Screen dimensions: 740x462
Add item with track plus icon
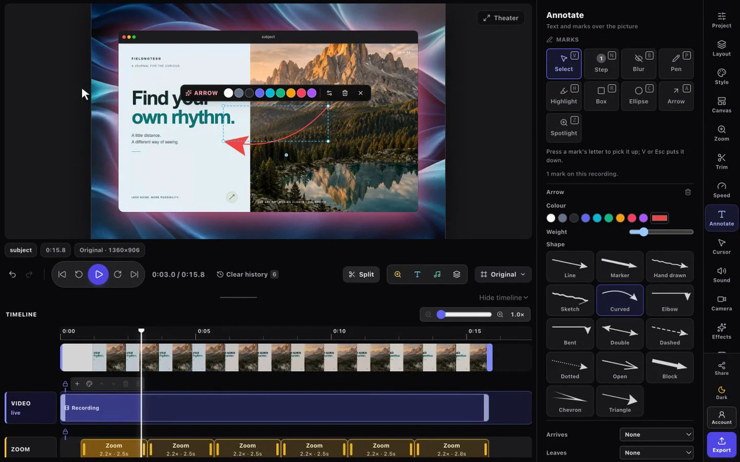[x=77, y=383]
